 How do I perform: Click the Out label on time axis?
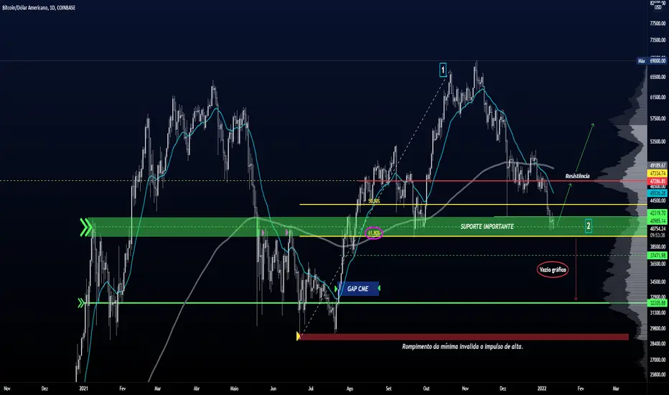point(426,389)
